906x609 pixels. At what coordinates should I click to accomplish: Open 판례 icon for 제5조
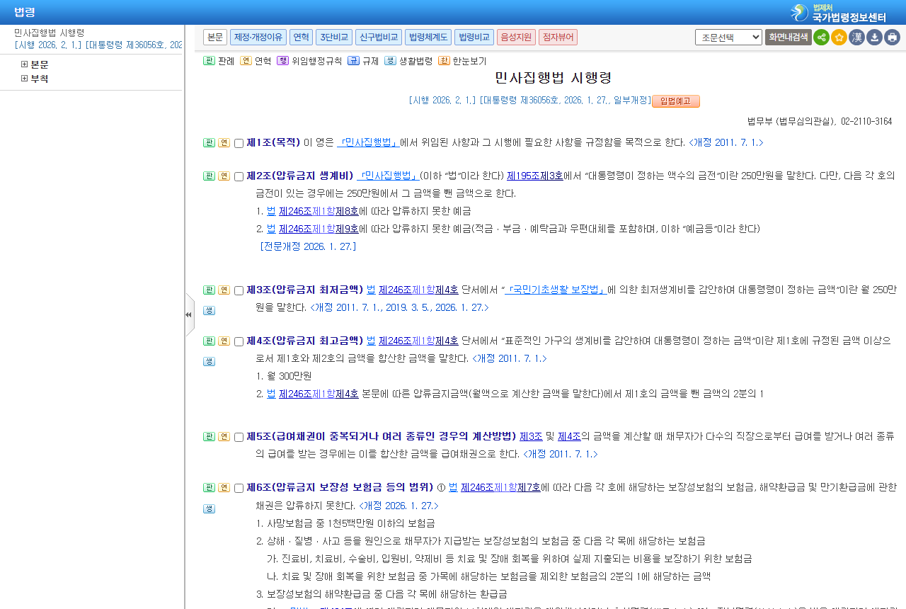pyautogui.click(x=209, y=436)
